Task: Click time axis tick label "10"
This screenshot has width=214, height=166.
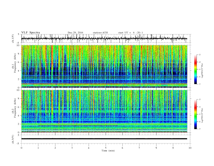Action: point(190,148)
